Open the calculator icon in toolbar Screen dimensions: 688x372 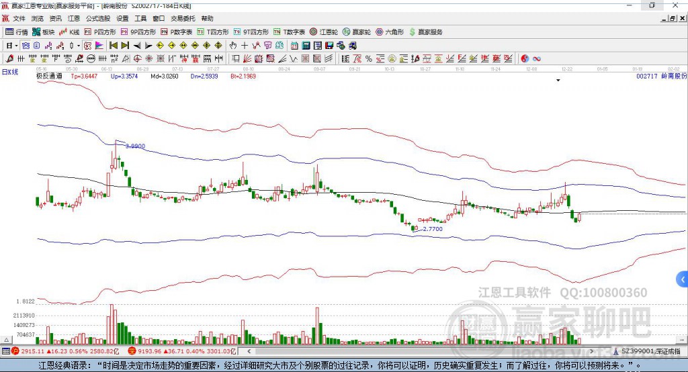[306, 46]
